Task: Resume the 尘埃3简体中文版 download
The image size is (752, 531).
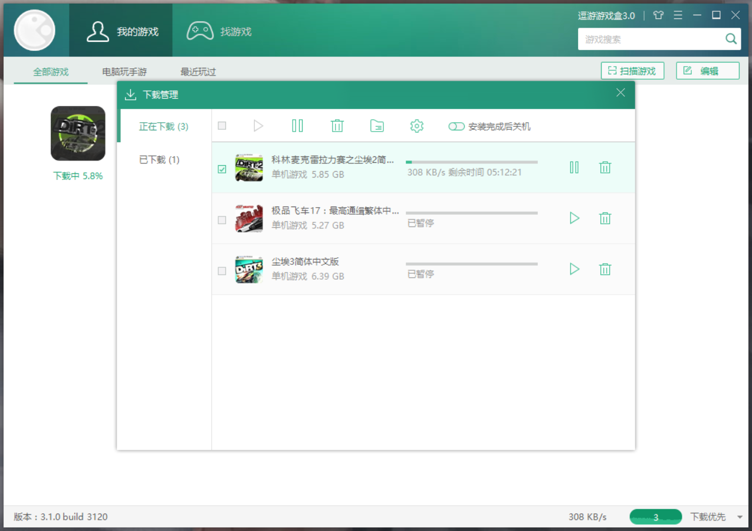Action: point(574,269)
